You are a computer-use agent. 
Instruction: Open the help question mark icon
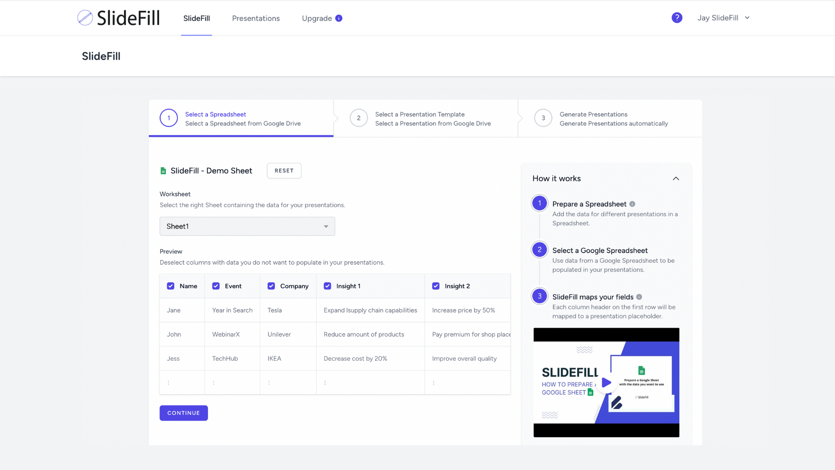point(677,18)
